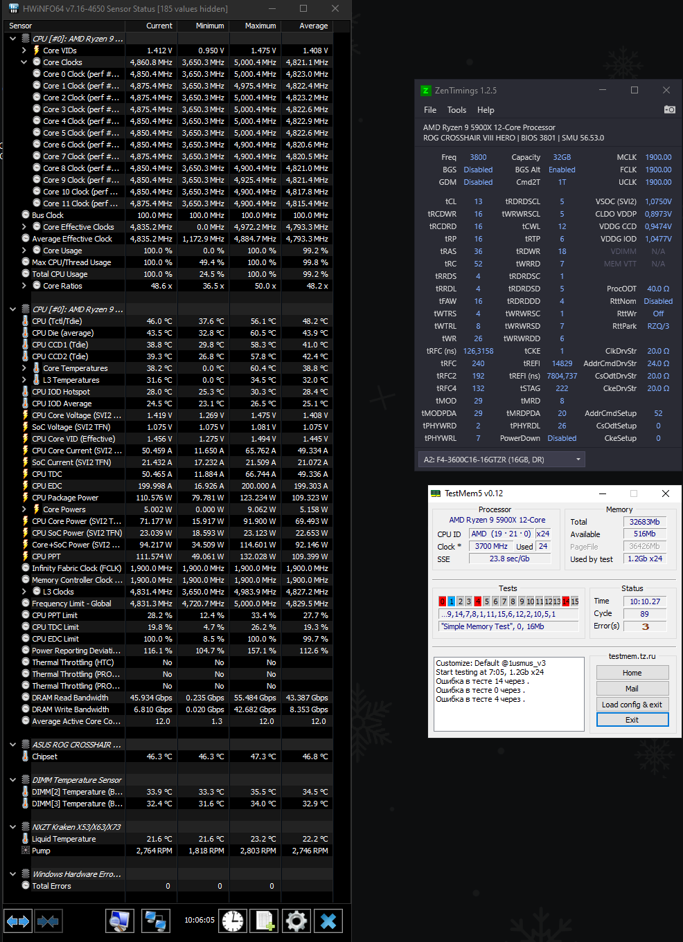This screenshot has height=942, width=683.
Task: Collapse the DIMM Temperature Sensor group
Action: (x=13, y=780)
